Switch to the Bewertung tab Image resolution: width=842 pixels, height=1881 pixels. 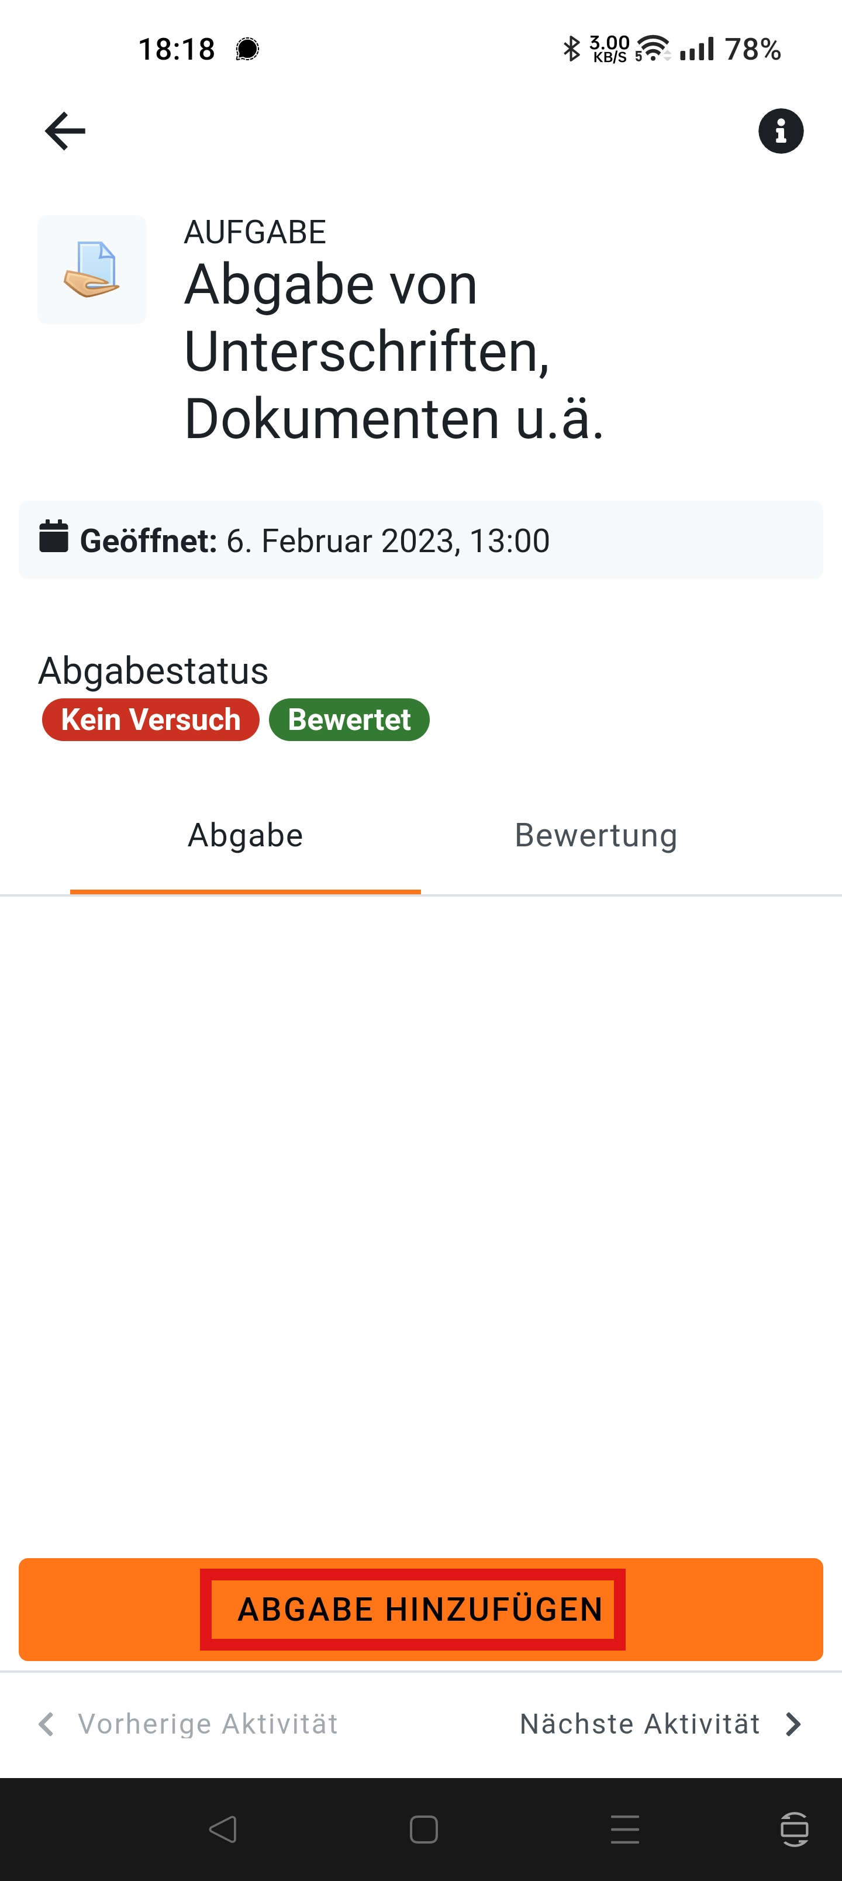coord(596,835)
